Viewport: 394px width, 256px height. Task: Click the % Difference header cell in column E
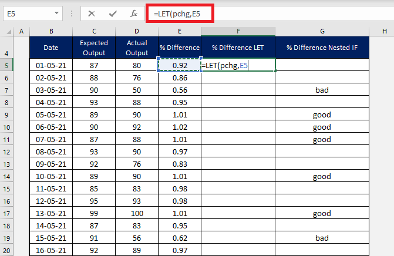click(180, 48)
